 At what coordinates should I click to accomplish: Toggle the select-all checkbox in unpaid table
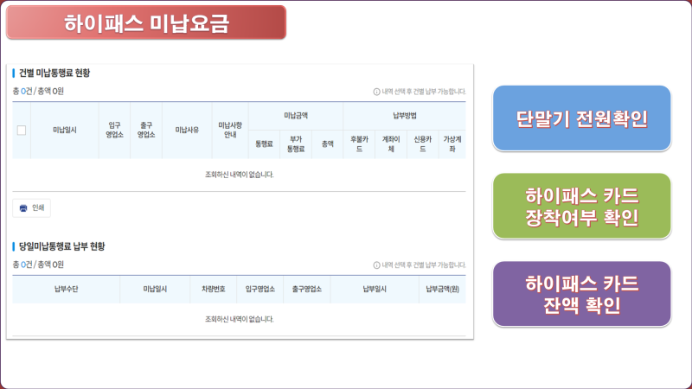point(21,131)
